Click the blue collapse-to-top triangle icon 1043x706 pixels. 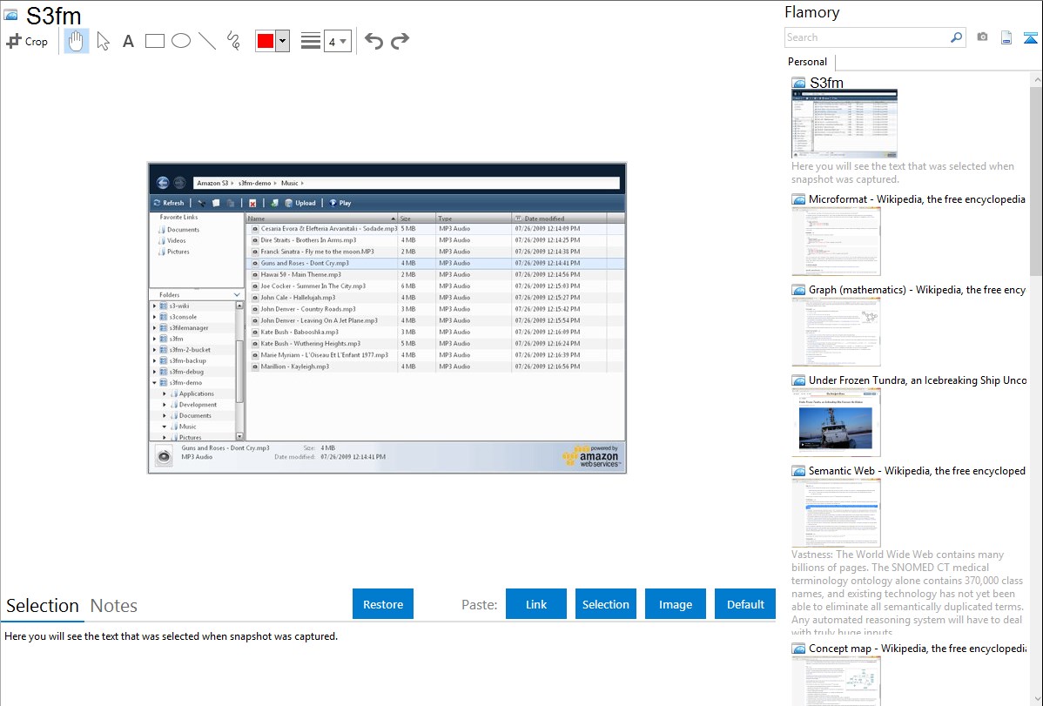coord(1030,37)
